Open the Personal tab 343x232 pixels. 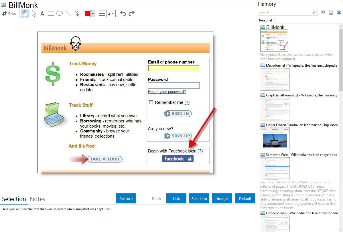coord(266,20)
